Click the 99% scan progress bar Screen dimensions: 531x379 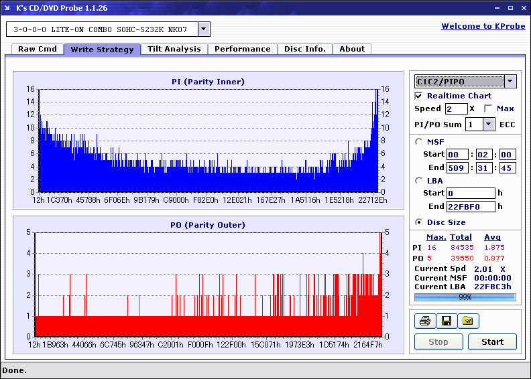(x=465, y=297)
